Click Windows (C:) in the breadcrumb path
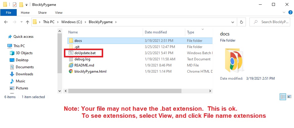The width and height of the screenshot is (294, 128). click(x=71, y=22)
